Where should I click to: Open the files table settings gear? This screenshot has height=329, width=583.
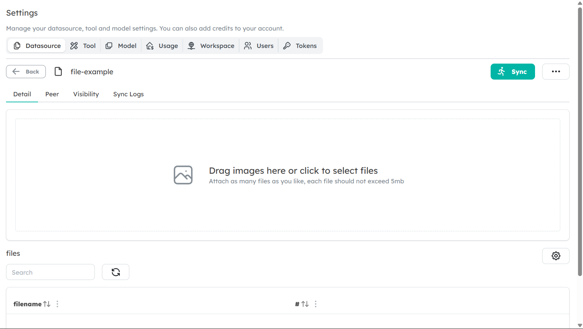(x=556, y=256)
